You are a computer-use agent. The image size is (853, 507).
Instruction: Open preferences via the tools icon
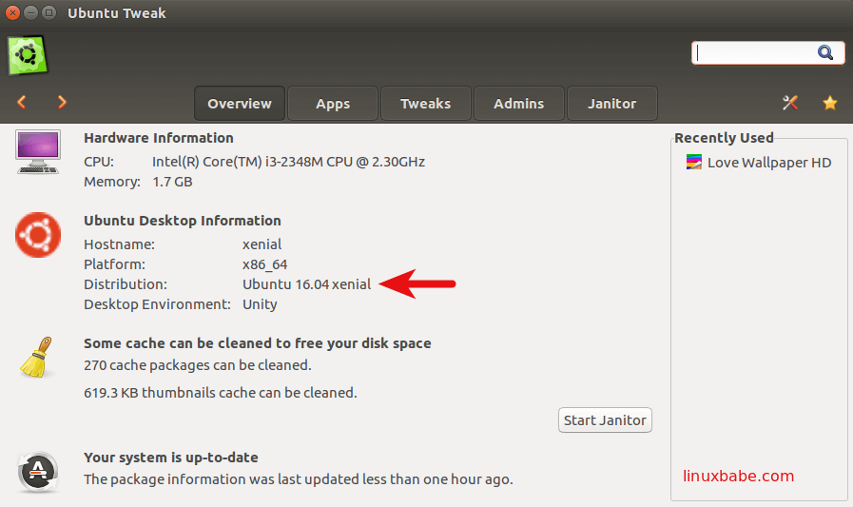click(789, 103)
